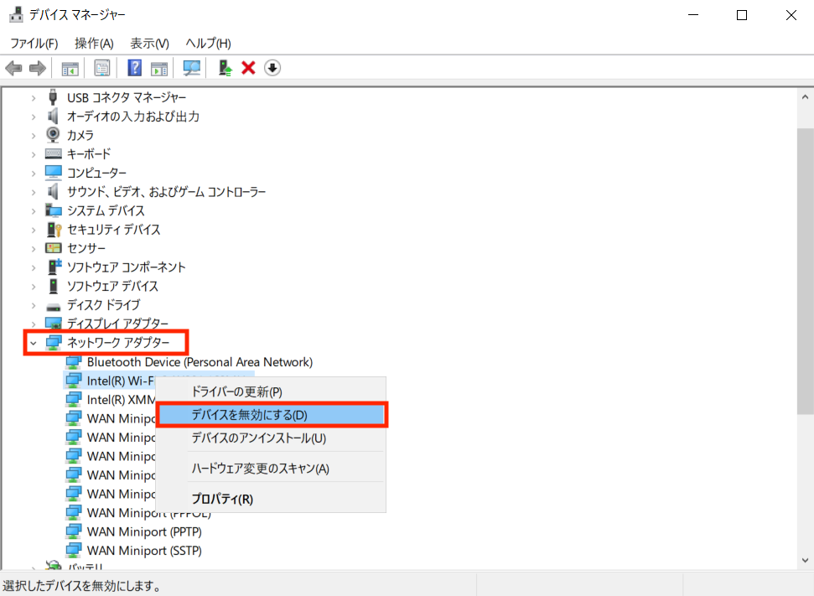Click the blue question mark Help icon
Screen dimensions: 814x596
[x=134, y=68]
